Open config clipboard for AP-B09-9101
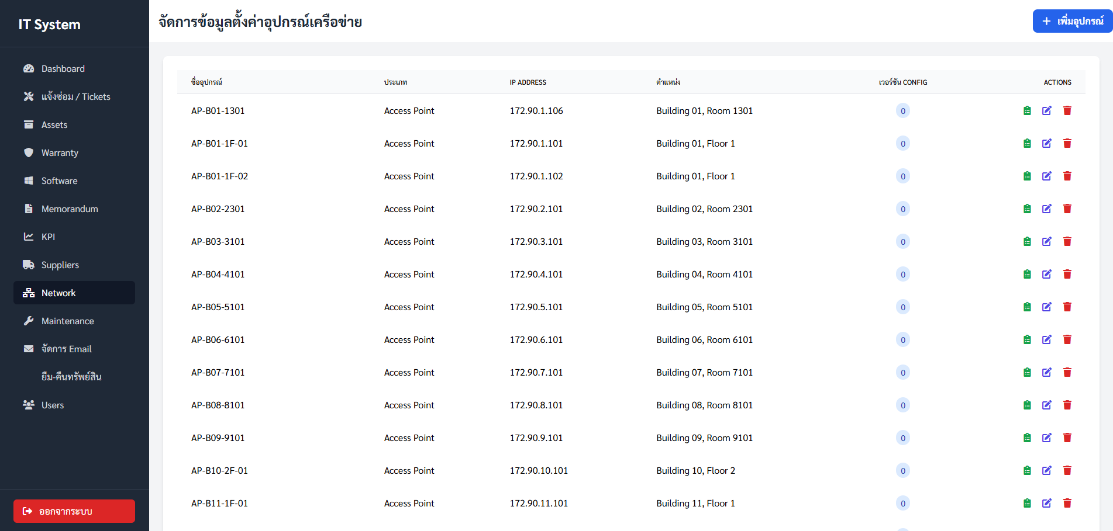The image size is (1113, 531). [x=1027, y=438]
